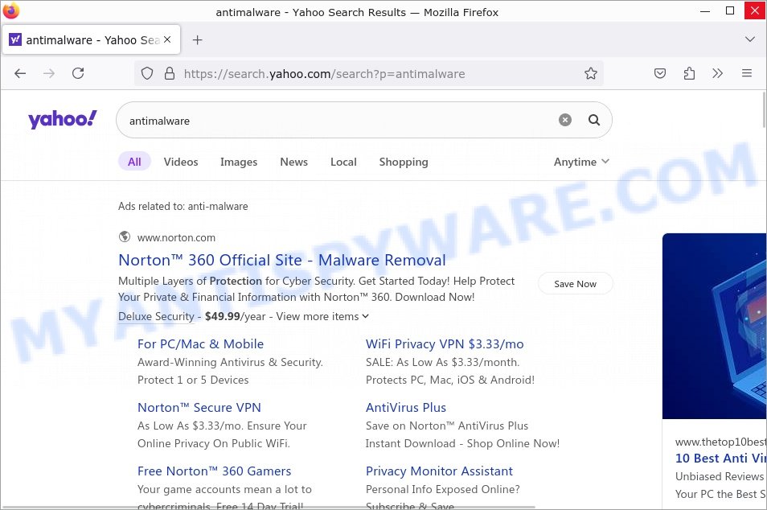Open AntiVirus Plus link
The width and height of the screenshot is (767, 510).
tap(406, 408)
